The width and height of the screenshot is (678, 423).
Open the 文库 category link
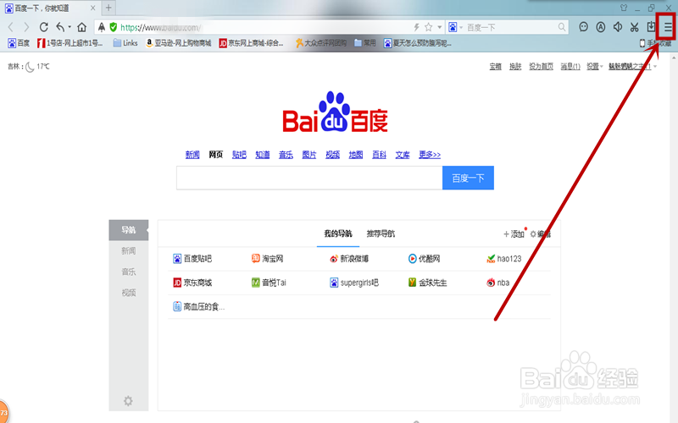coord(403,155)
